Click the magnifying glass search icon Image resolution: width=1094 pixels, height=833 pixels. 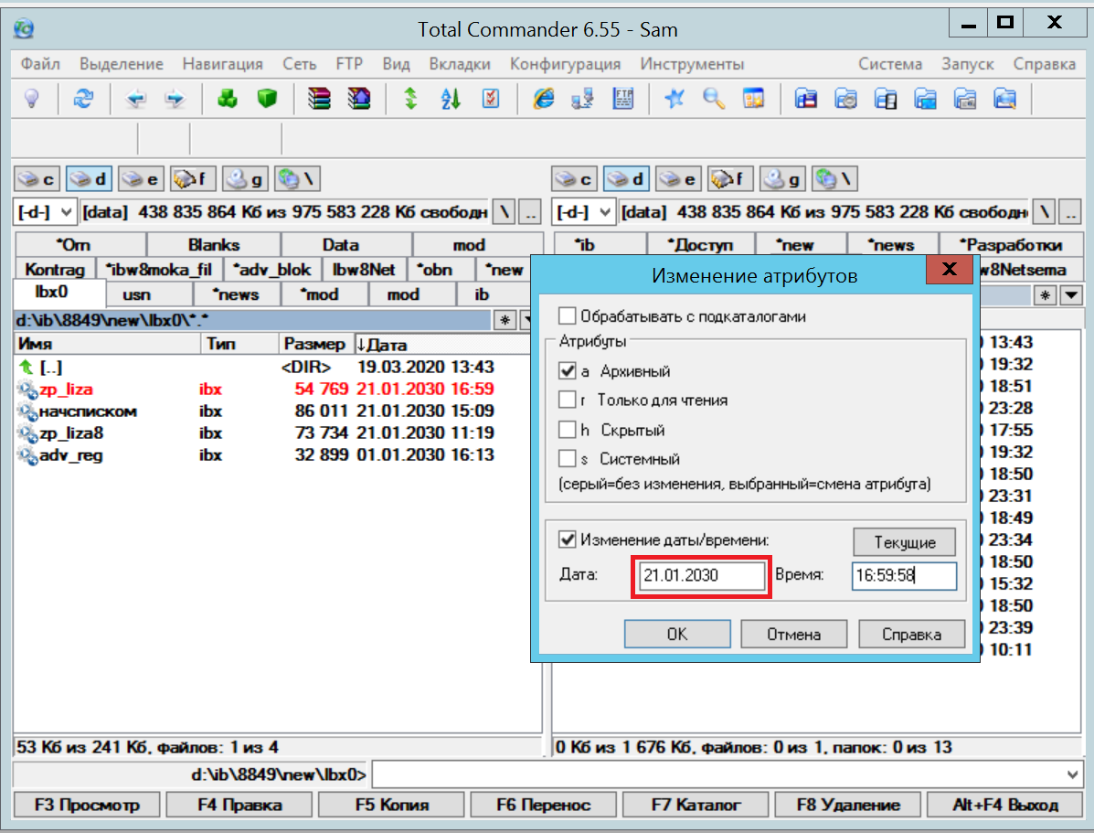714,99
